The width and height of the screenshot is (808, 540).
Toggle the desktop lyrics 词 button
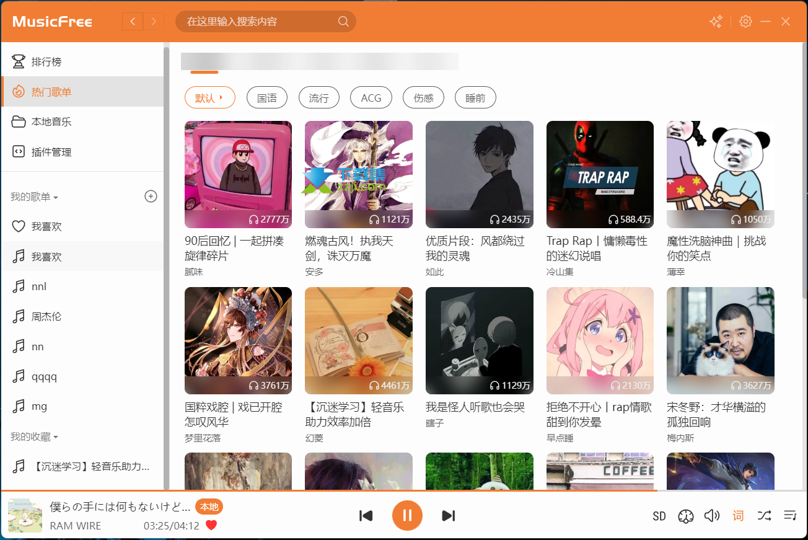pyautogui.click(x=738, y=516)
